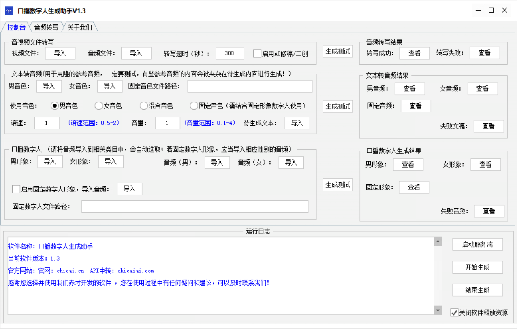View 失败音频 list
The height and width of the screenshot is (329, 517).
pos(489,211)
